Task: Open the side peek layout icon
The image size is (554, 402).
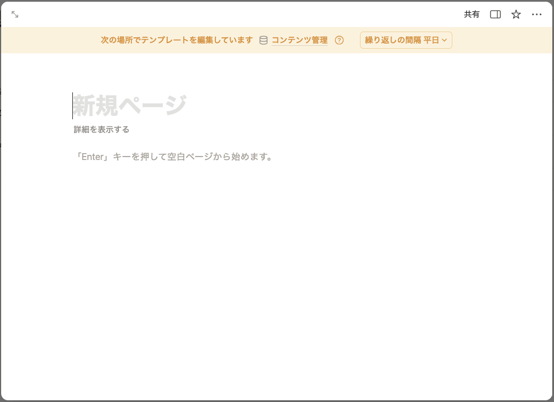Action: [494, 14]
